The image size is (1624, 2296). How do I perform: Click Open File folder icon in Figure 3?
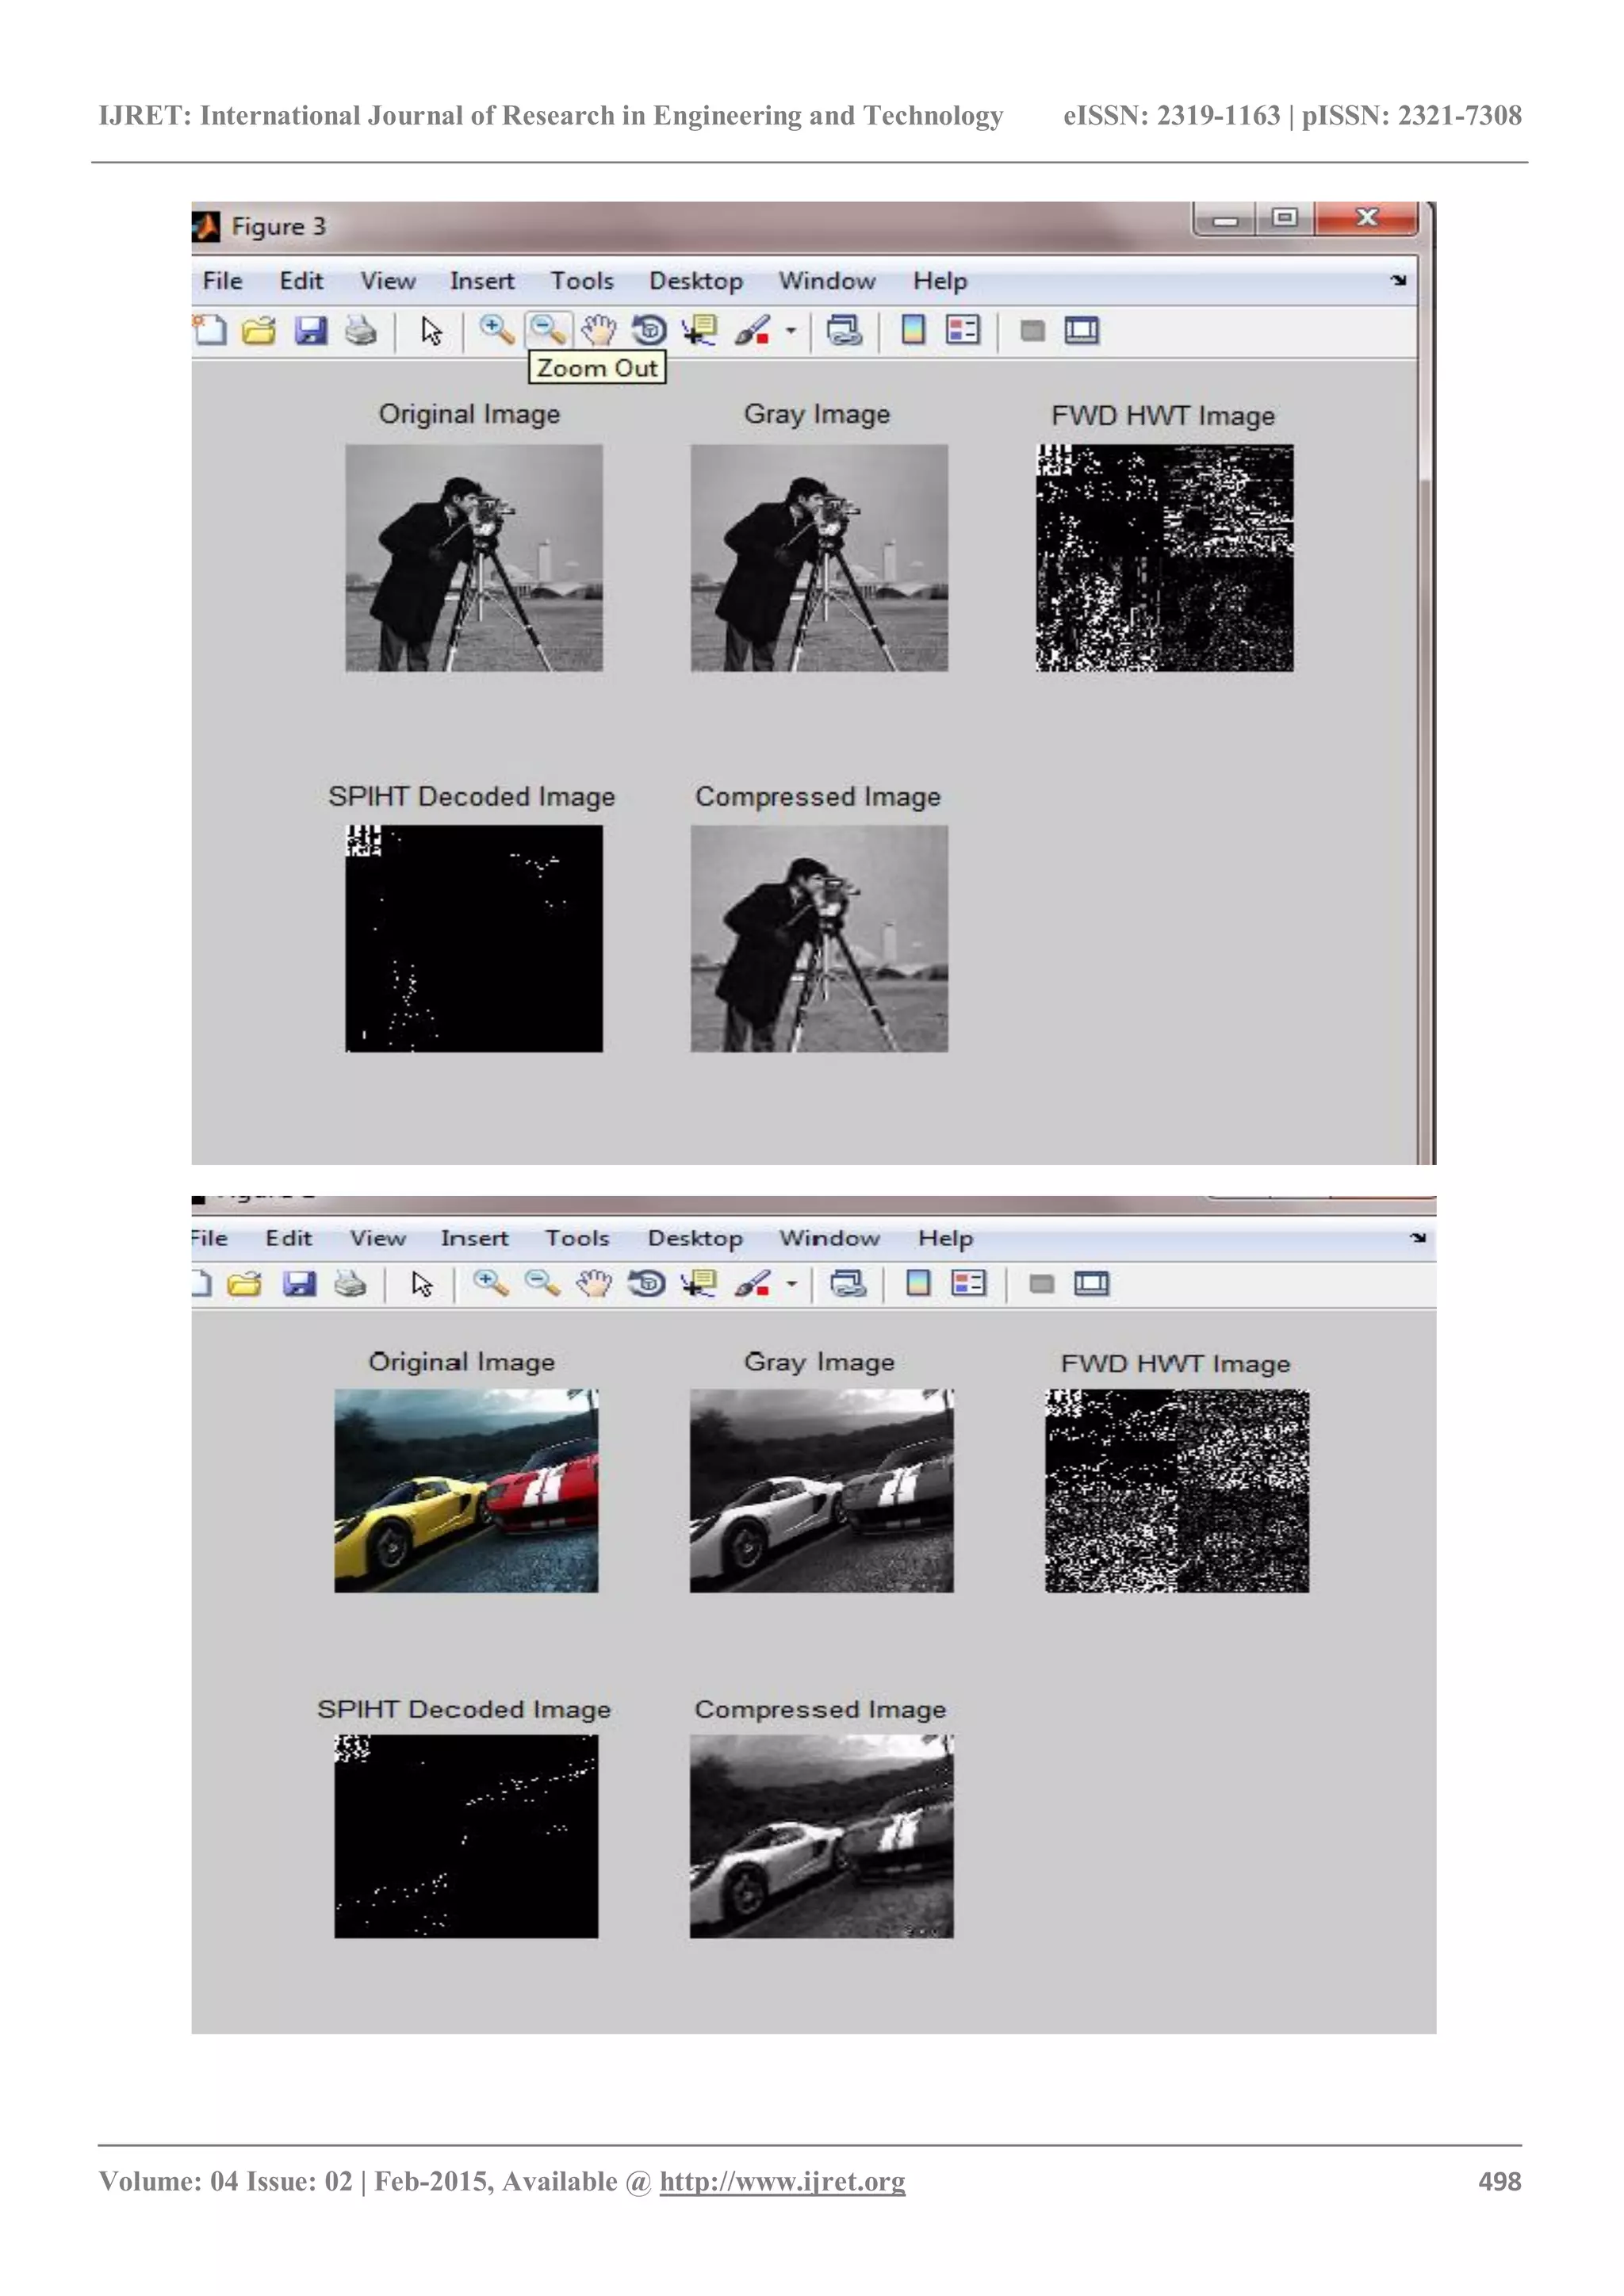(x=259, y=330)
